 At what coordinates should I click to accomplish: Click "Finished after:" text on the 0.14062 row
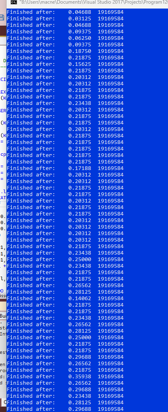click(x=31, y=298)
